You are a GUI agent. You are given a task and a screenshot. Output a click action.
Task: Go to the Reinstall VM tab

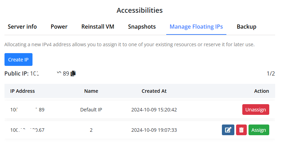coord(98,27)
